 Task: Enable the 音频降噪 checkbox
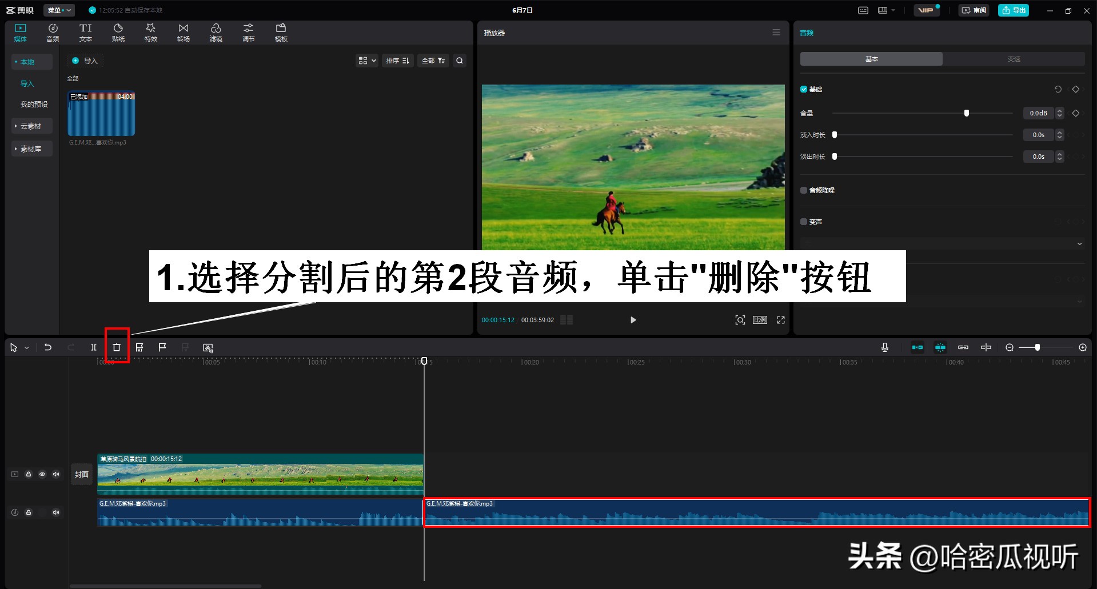click(803, 190)
